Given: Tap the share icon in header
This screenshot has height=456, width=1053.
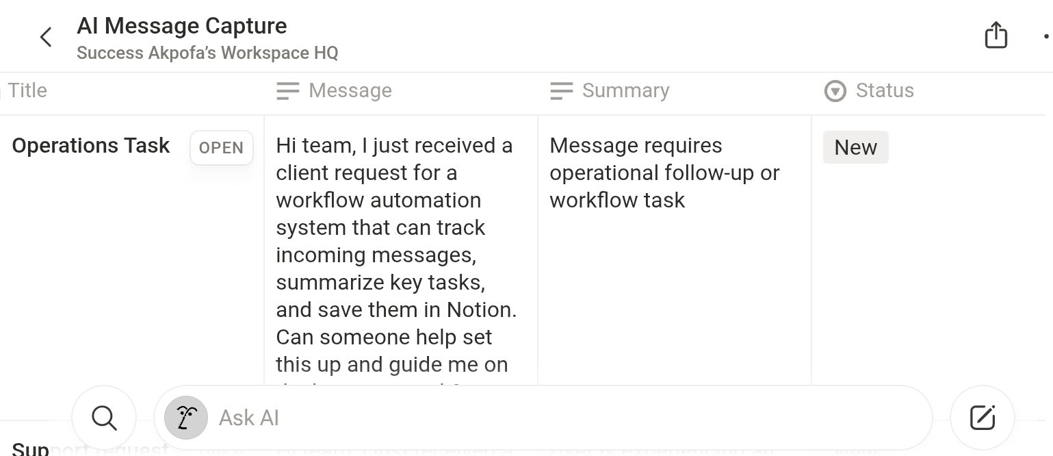Looking at the screenshot, I should [x=996, y=36].
